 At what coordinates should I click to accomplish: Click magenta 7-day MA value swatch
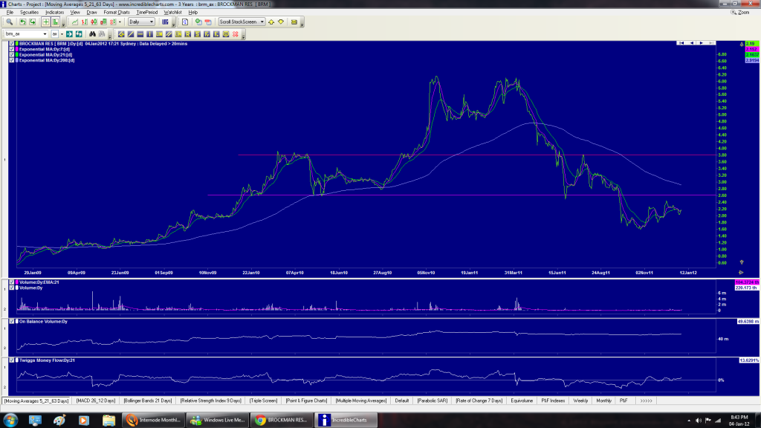[752, 50]
